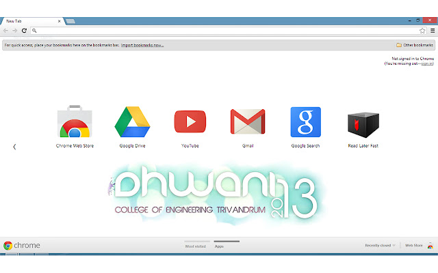Viewport: 438px width, 273px height.
Task: Open the Chrome Web Store app
Action: (x=75, y=121)
